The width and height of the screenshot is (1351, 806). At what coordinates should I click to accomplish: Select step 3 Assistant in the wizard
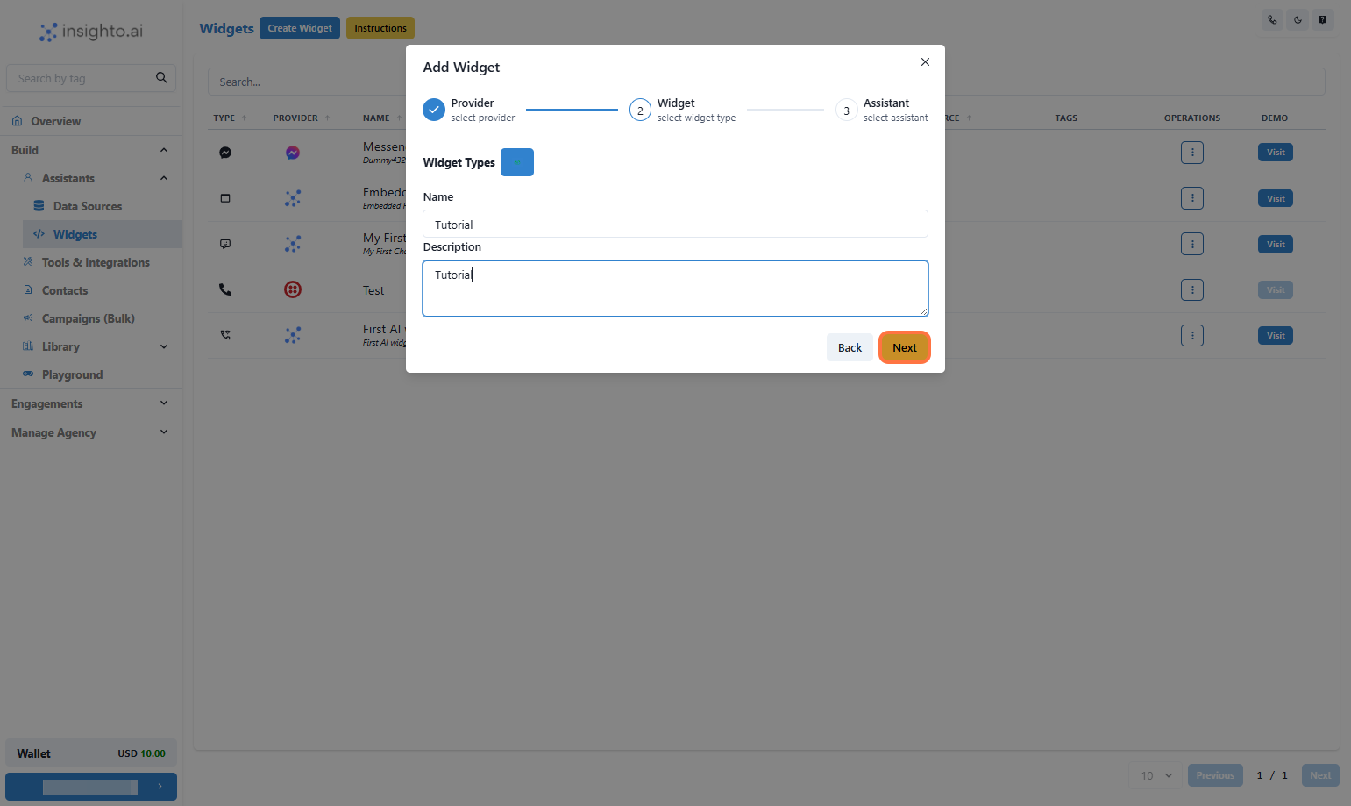coord(846,110)
